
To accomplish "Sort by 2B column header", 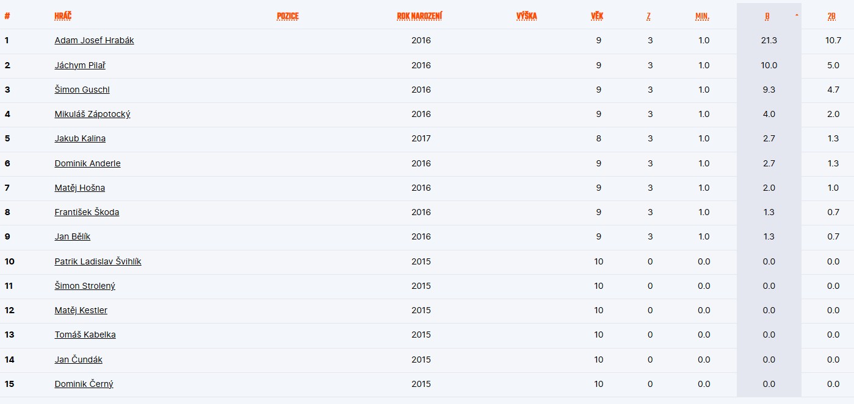I will pyautogui.click(x=831, y=16).
